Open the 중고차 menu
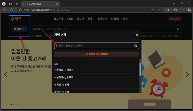The width and height of the screenshot is (193, 111). [81, 19]
